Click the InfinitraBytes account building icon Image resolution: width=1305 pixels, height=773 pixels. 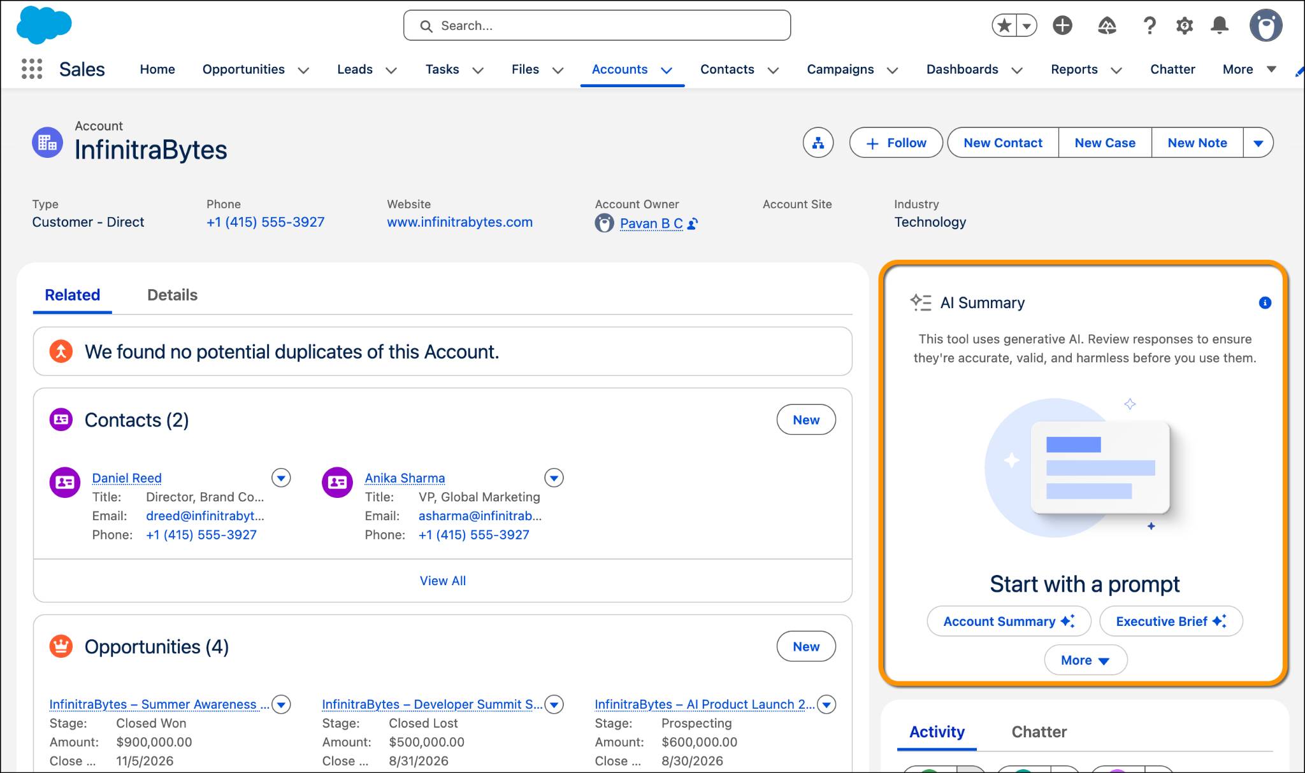pyautogui.click(x=48, y=142)
